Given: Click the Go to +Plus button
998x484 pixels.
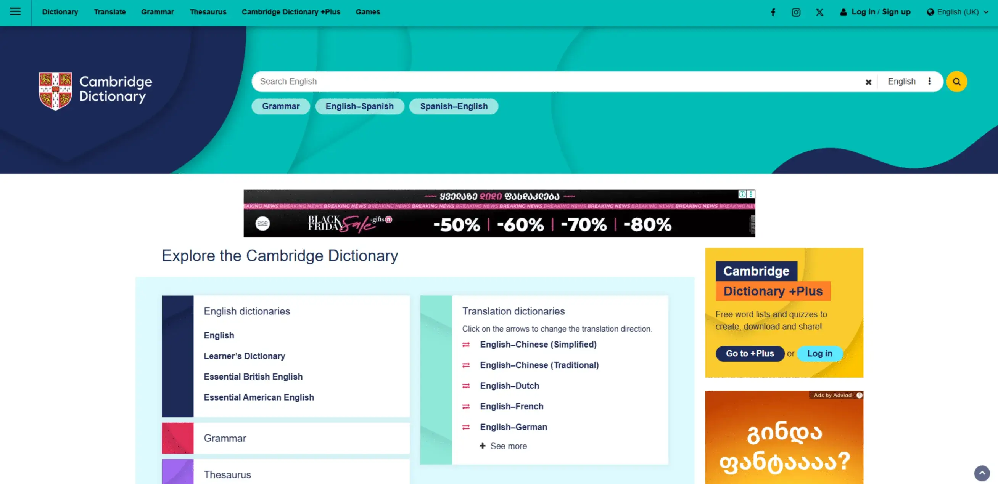Looking at the screenshot, I should 750,354.
